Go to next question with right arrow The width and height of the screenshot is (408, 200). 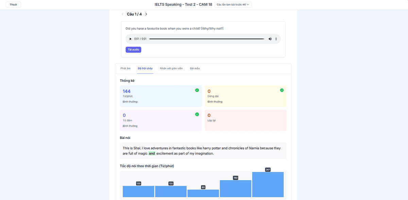146,14
